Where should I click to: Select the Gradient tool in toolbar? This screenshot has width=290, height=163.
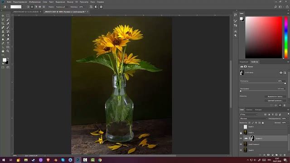[8, 35]
